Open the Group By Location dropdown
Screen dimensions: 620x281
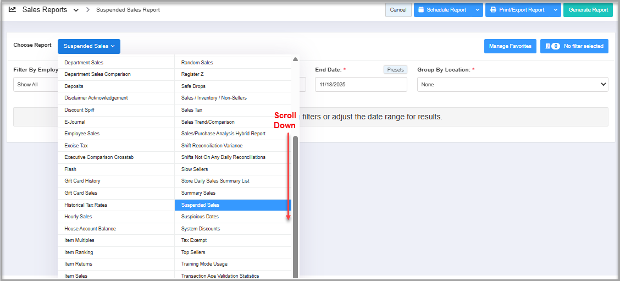512,85
